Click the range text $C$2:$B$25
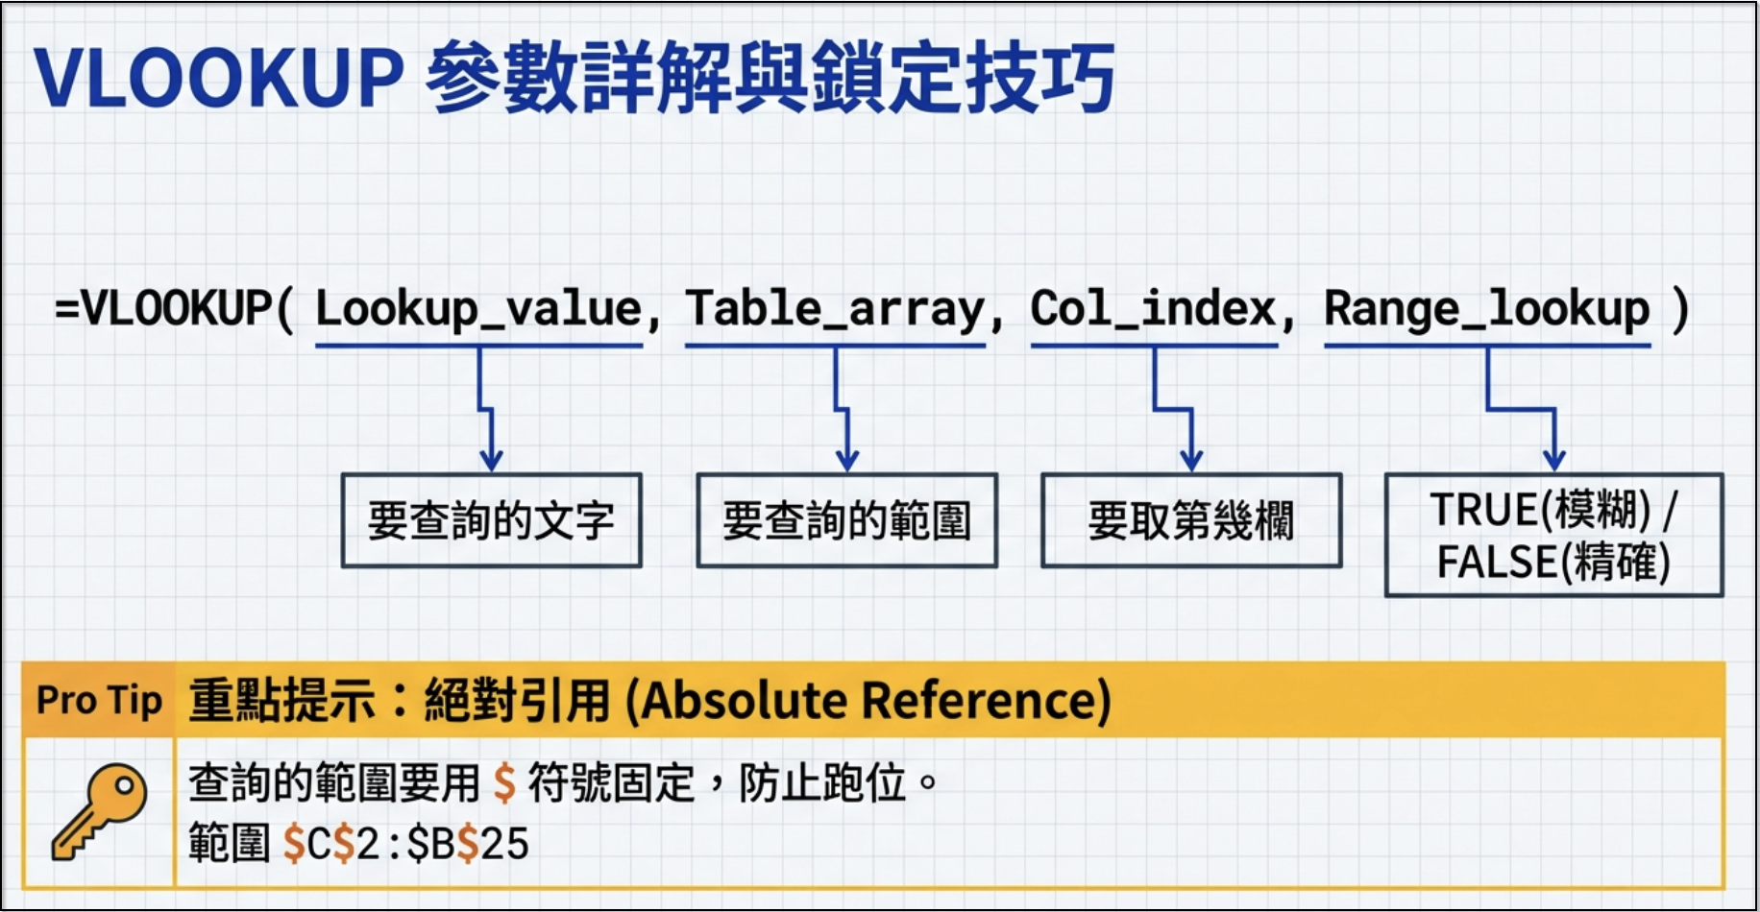 [x=405, y=844]
